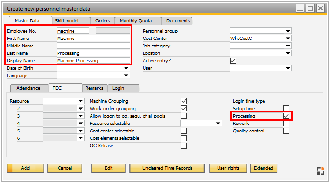Viewport: 330px width, 183px height.
Task: Uncheck Work order grouping checkbox
Action: (184, 109)
